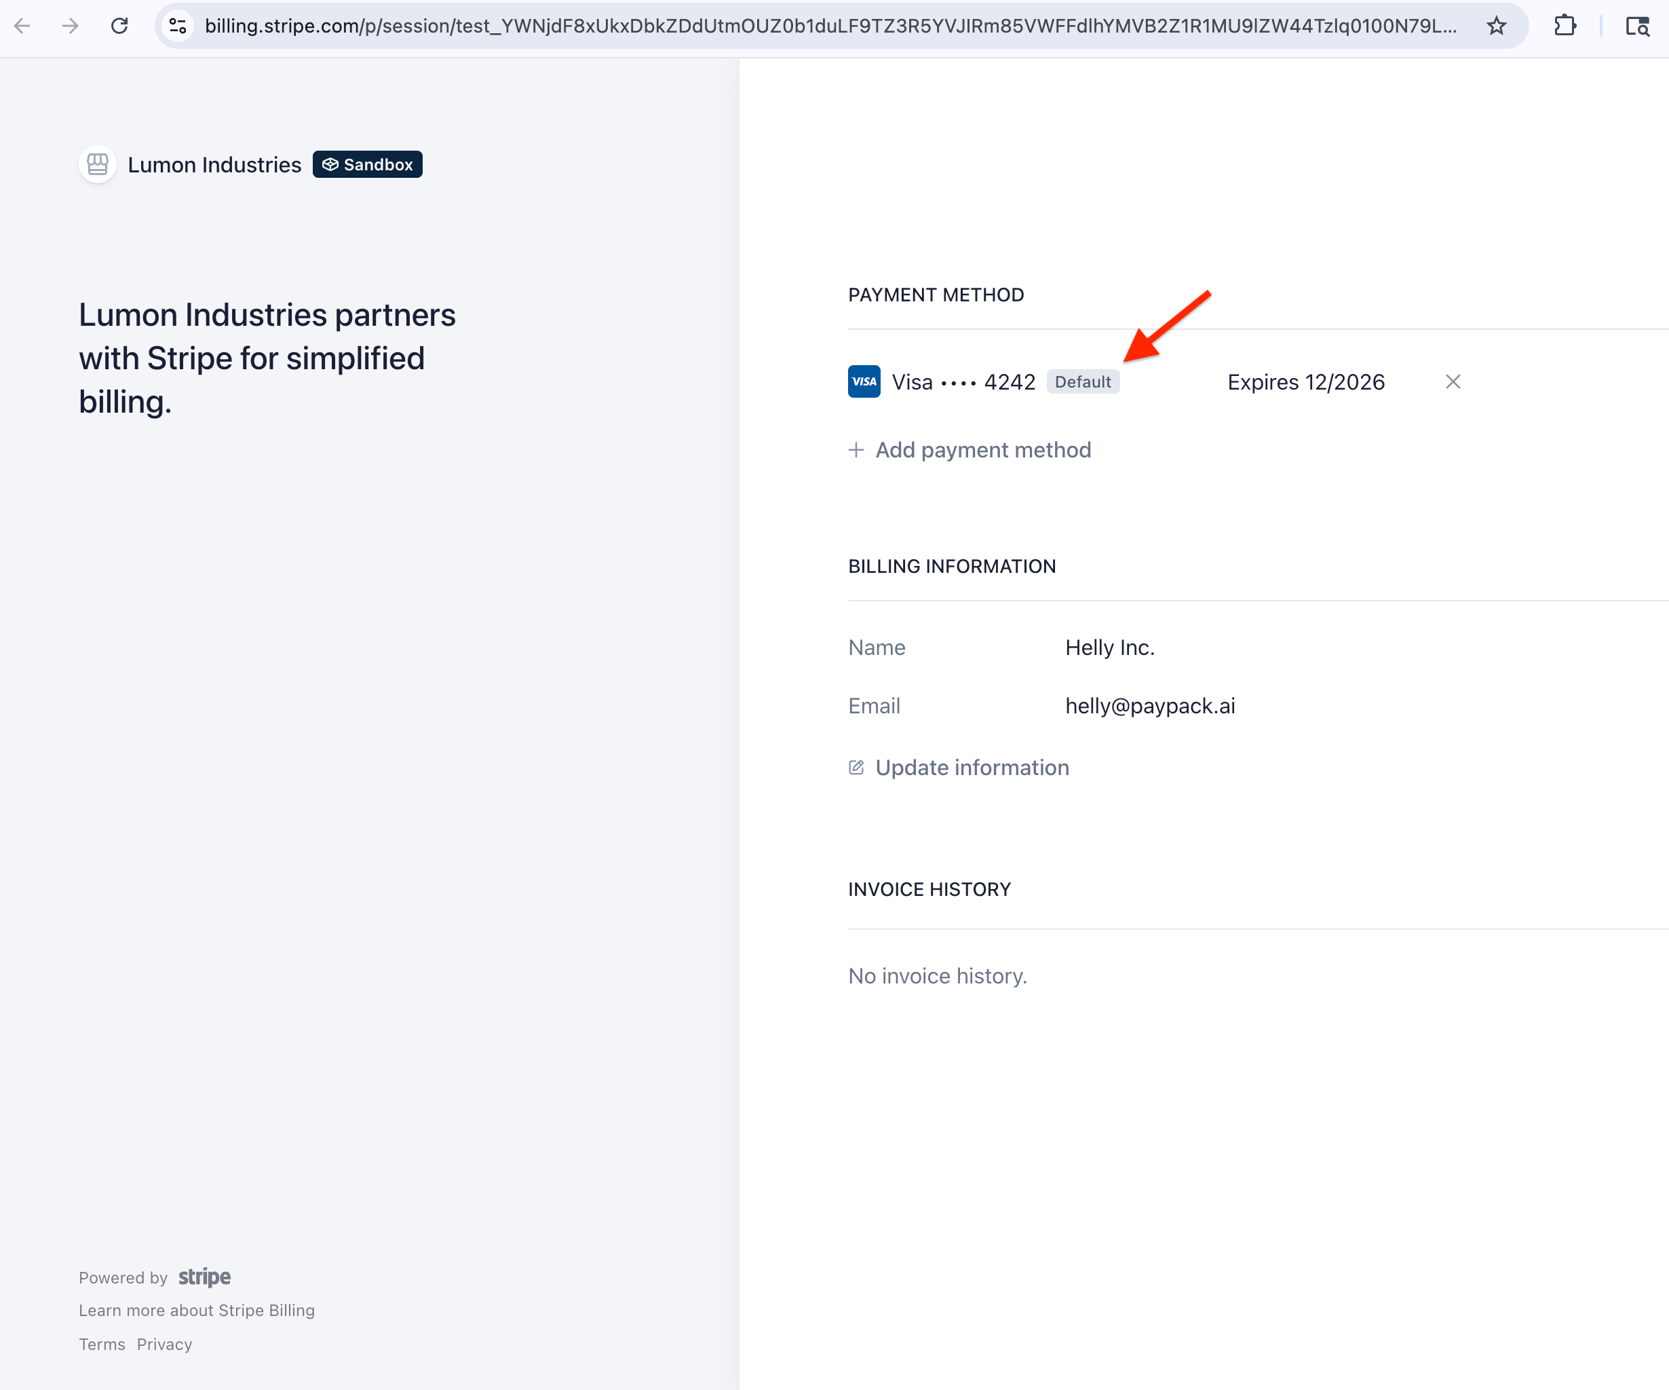The image size is (1669, 1390).
Task: Open the Terms page
Action: coord(101,1344)
